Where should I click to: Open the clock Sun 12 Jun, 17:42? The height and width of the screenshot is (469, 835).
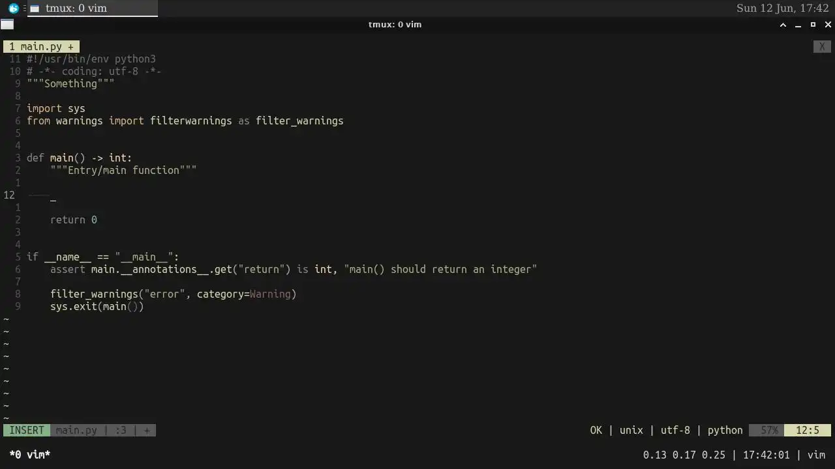click(782, 8)
